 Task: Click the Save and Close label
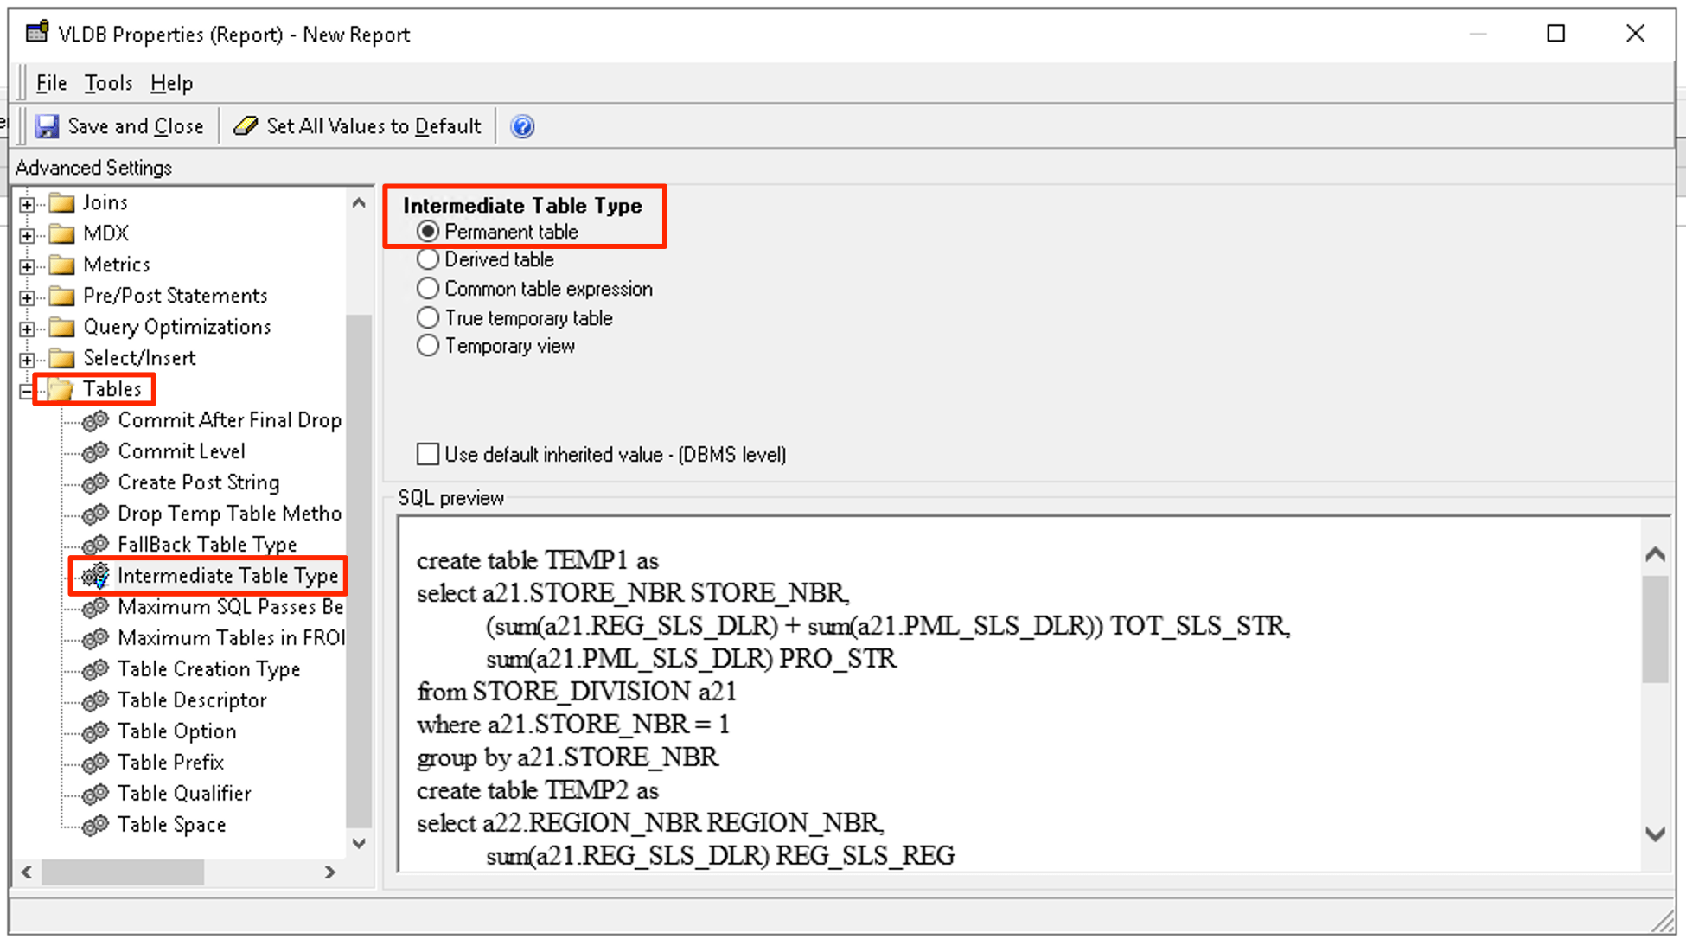tap(136, 126)
